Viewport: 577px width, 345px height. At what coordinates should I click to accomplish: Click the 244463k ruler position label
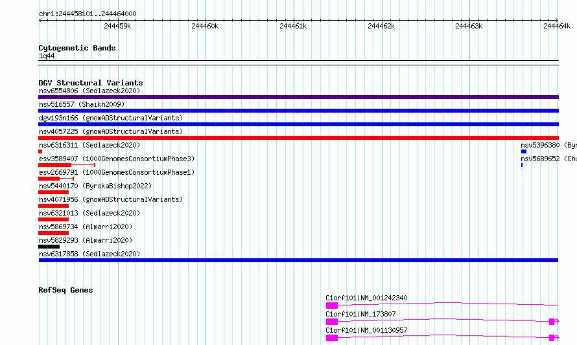tap(469, 26)
